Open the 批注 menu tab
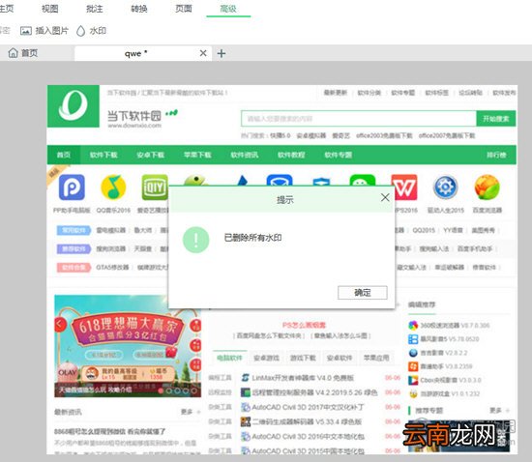 95,9
